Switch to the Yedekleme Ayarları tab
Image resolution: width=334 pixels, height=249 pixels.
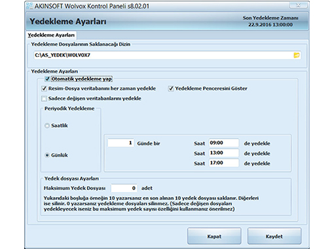(x=51, y=35)
